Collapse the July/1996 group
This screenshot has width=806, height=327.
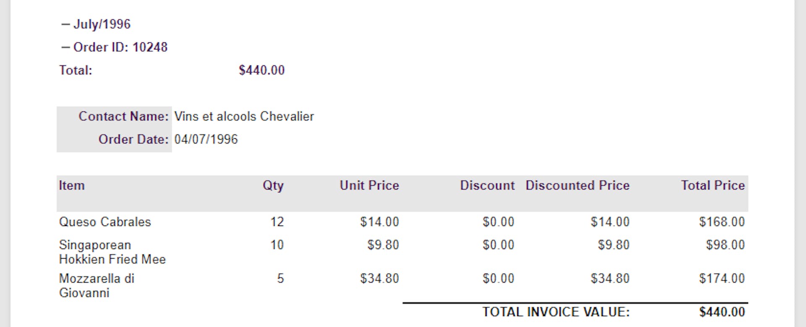(65, 24)
